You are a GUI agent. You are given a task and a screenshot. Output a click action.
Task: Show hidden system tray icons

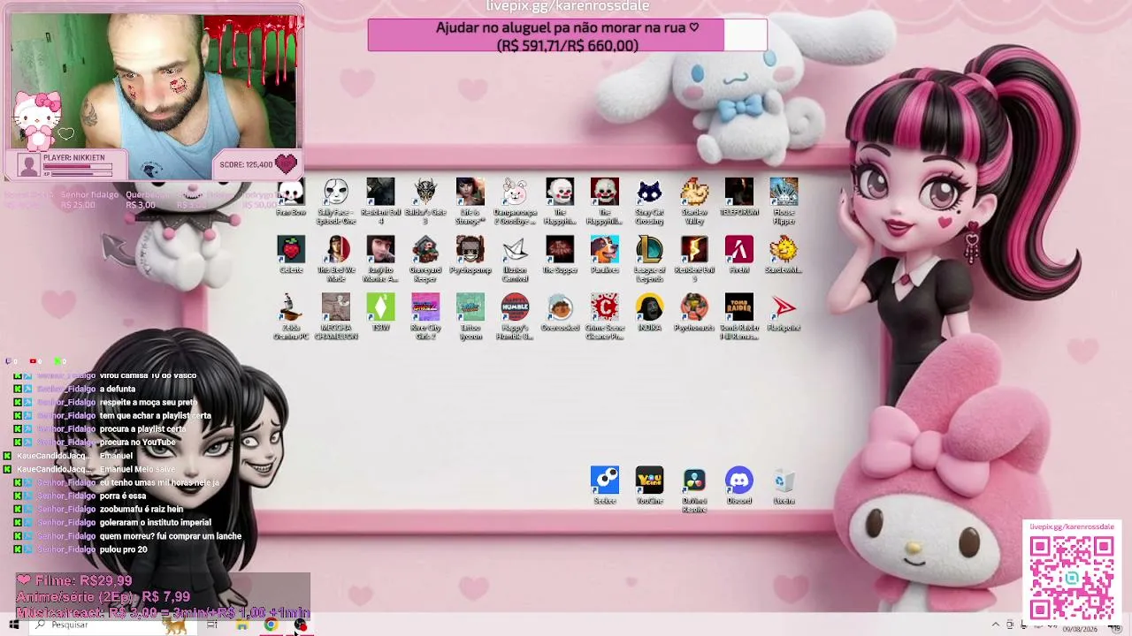tap(995, 625)
